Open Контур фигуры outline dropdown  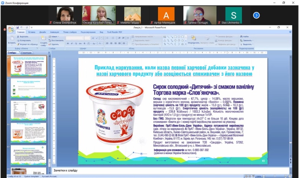tap(224, 40)
